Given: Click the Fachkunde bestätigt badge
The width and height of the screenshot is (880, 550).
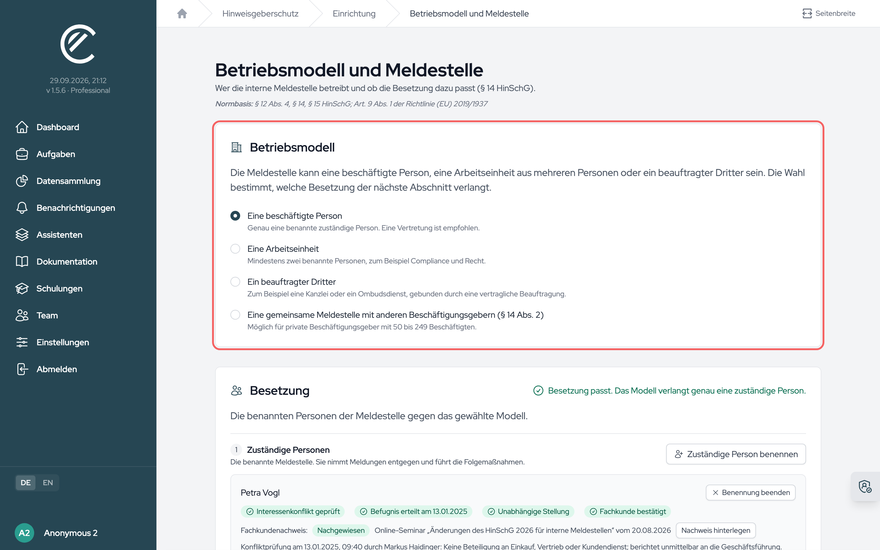Looking at the screenshot, I should click(x=628, y=512).
